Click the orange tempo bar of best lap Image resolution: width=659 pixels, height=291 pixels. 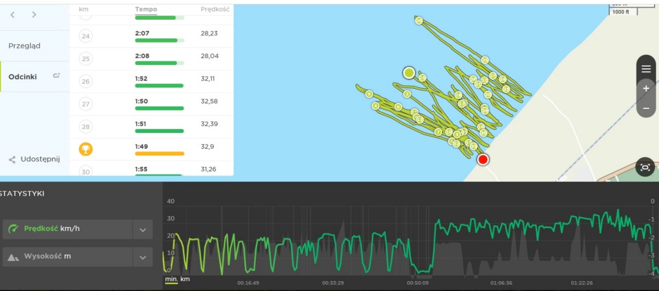(159, 154)
